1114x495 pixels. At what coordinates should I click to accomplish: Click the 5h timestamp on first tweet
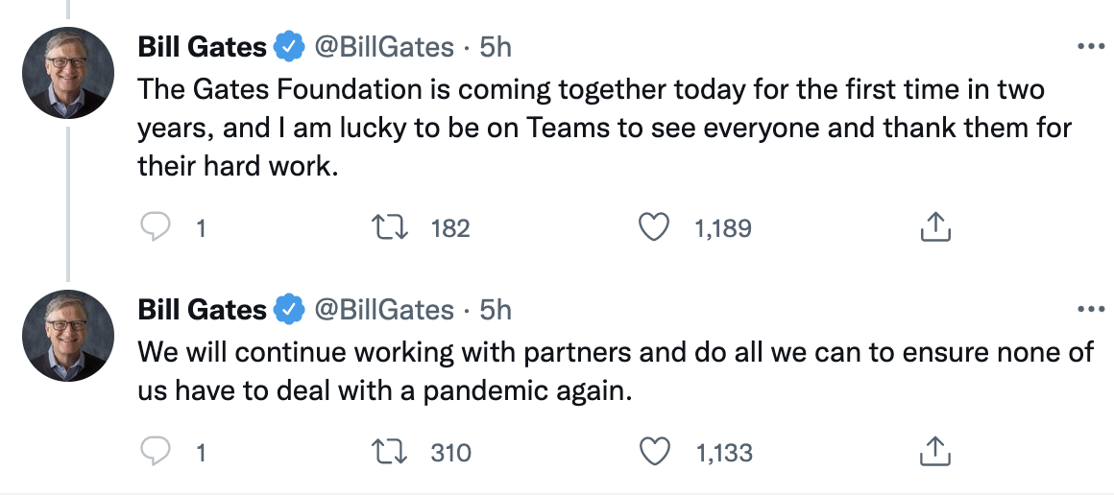(x=495, y=46)
